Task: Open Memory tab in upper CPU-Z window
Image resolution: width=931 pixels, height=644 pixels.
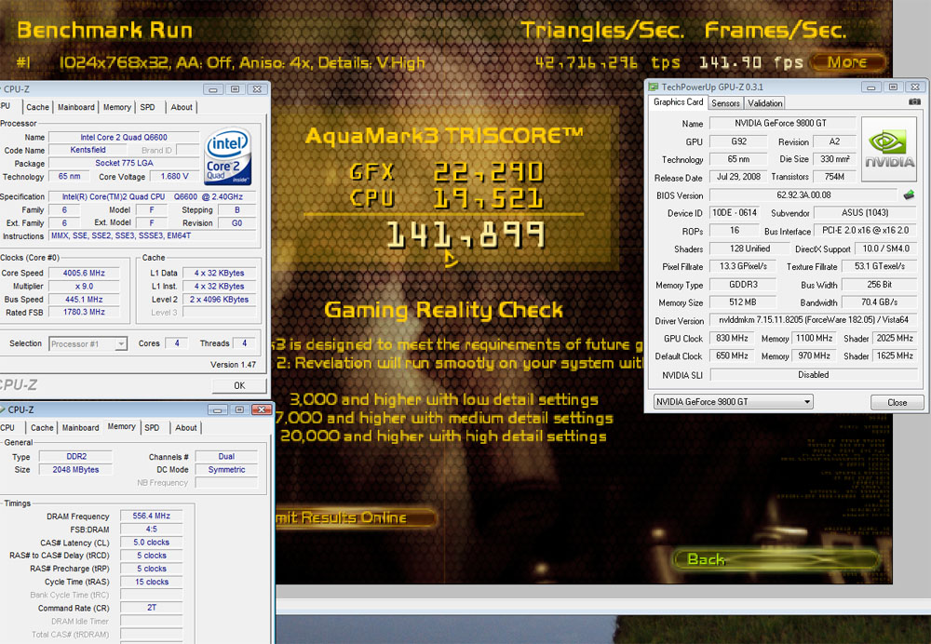Action: [x=117, y=107]
